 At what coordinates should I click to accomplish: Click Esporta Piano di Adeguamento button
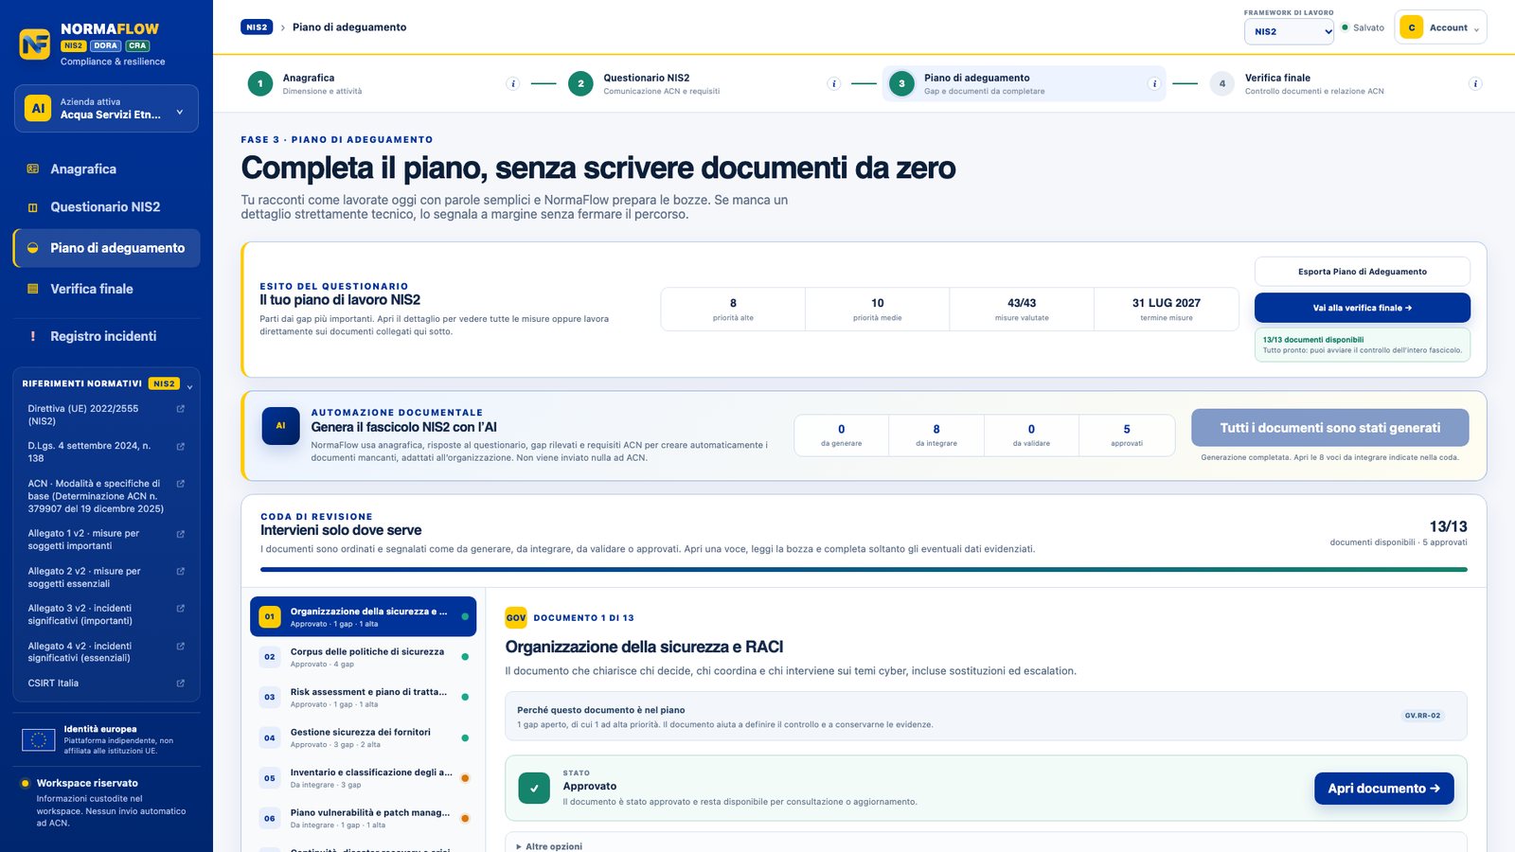tap(1363, 272)
